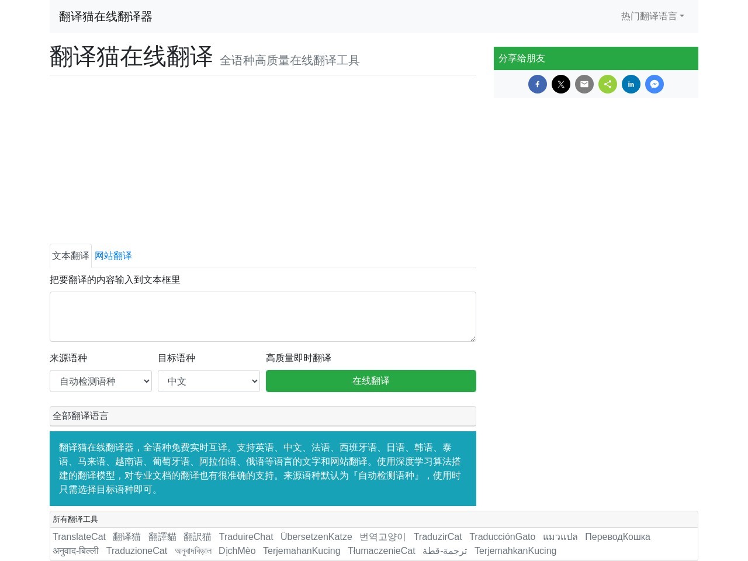This screenshot has width=748, height=561.
Task: Click inside the translation text box
Action: click(262, 316)
